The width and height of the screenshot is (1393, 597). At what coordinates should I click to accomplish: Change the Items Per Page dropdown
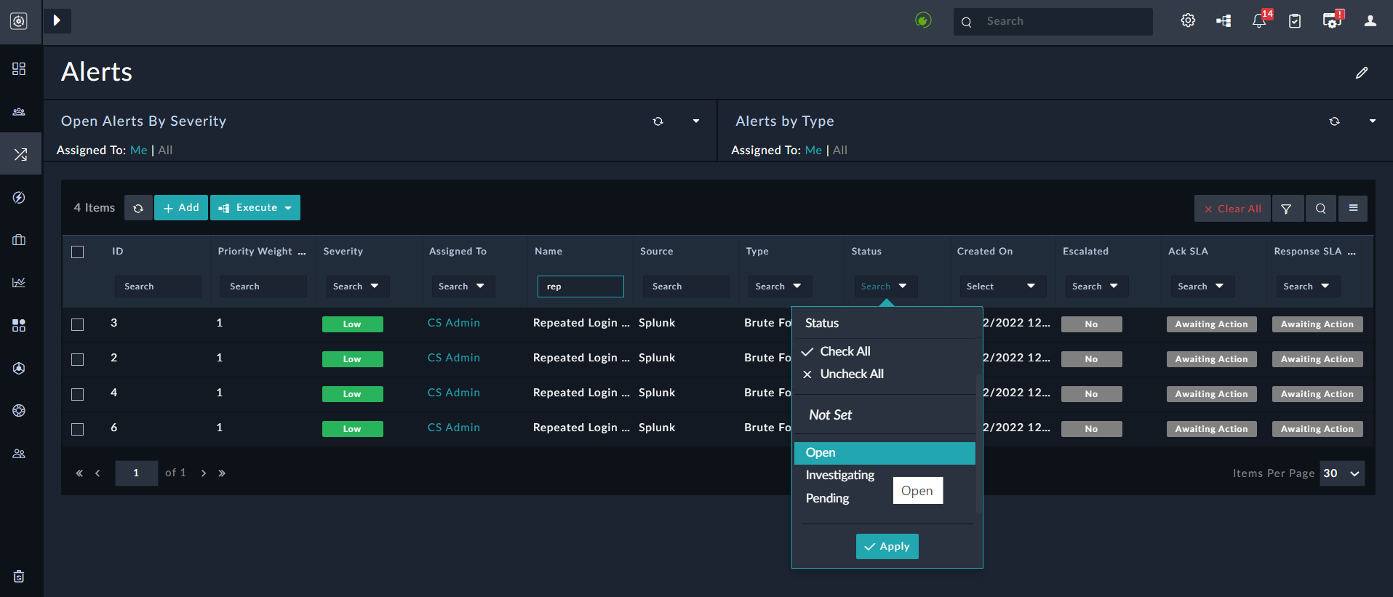(1341, 473)
